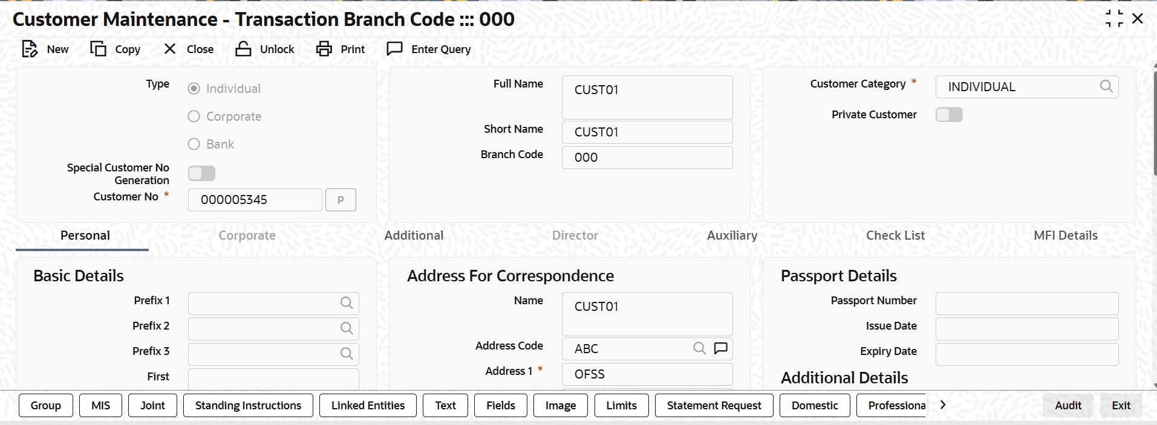
Task: Open Address Code search lookup
Action: pyautogui.click(x=699, y=348)
